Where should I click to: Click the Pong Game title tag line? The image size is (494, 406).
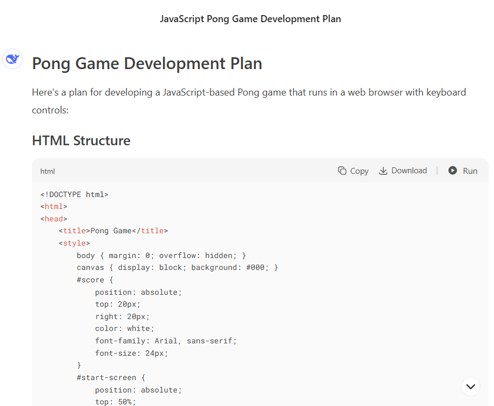(113, 231)
